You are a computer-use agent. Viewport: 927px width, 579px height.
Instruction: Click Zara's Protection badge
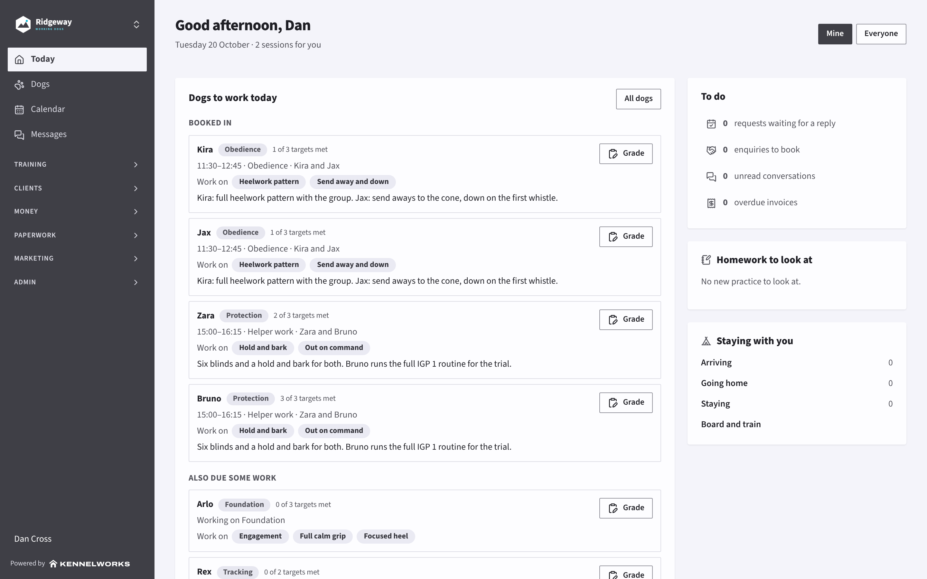click(244, 316)
